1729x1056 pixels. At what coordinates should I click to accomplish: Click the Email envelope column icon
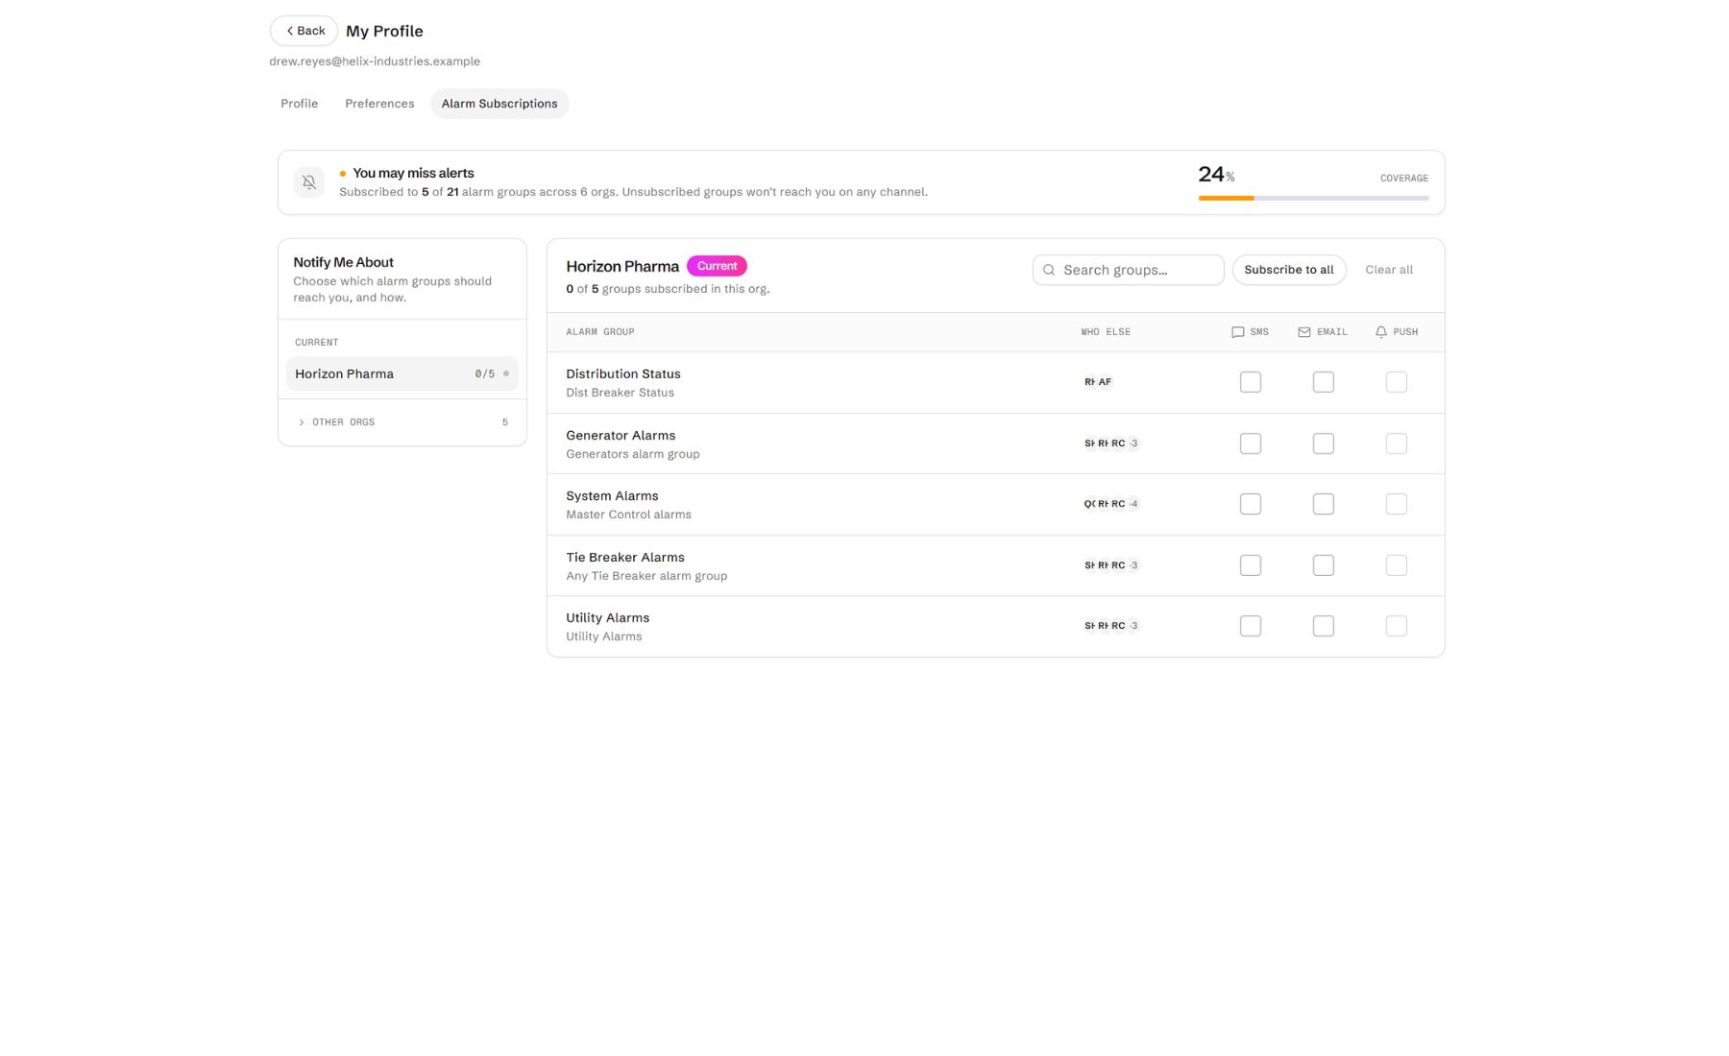point(1303,332)
